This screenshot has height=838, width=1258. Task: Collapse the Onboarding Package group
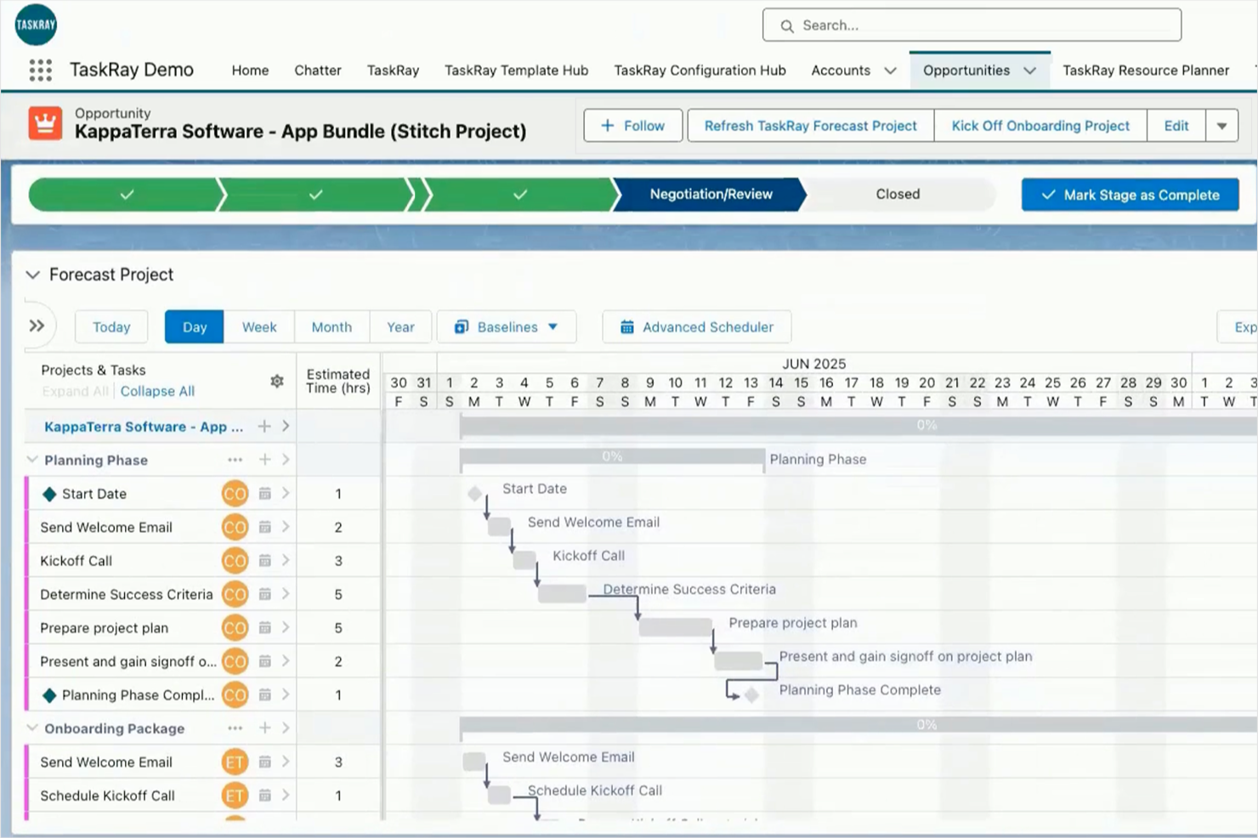coord(32,728)
